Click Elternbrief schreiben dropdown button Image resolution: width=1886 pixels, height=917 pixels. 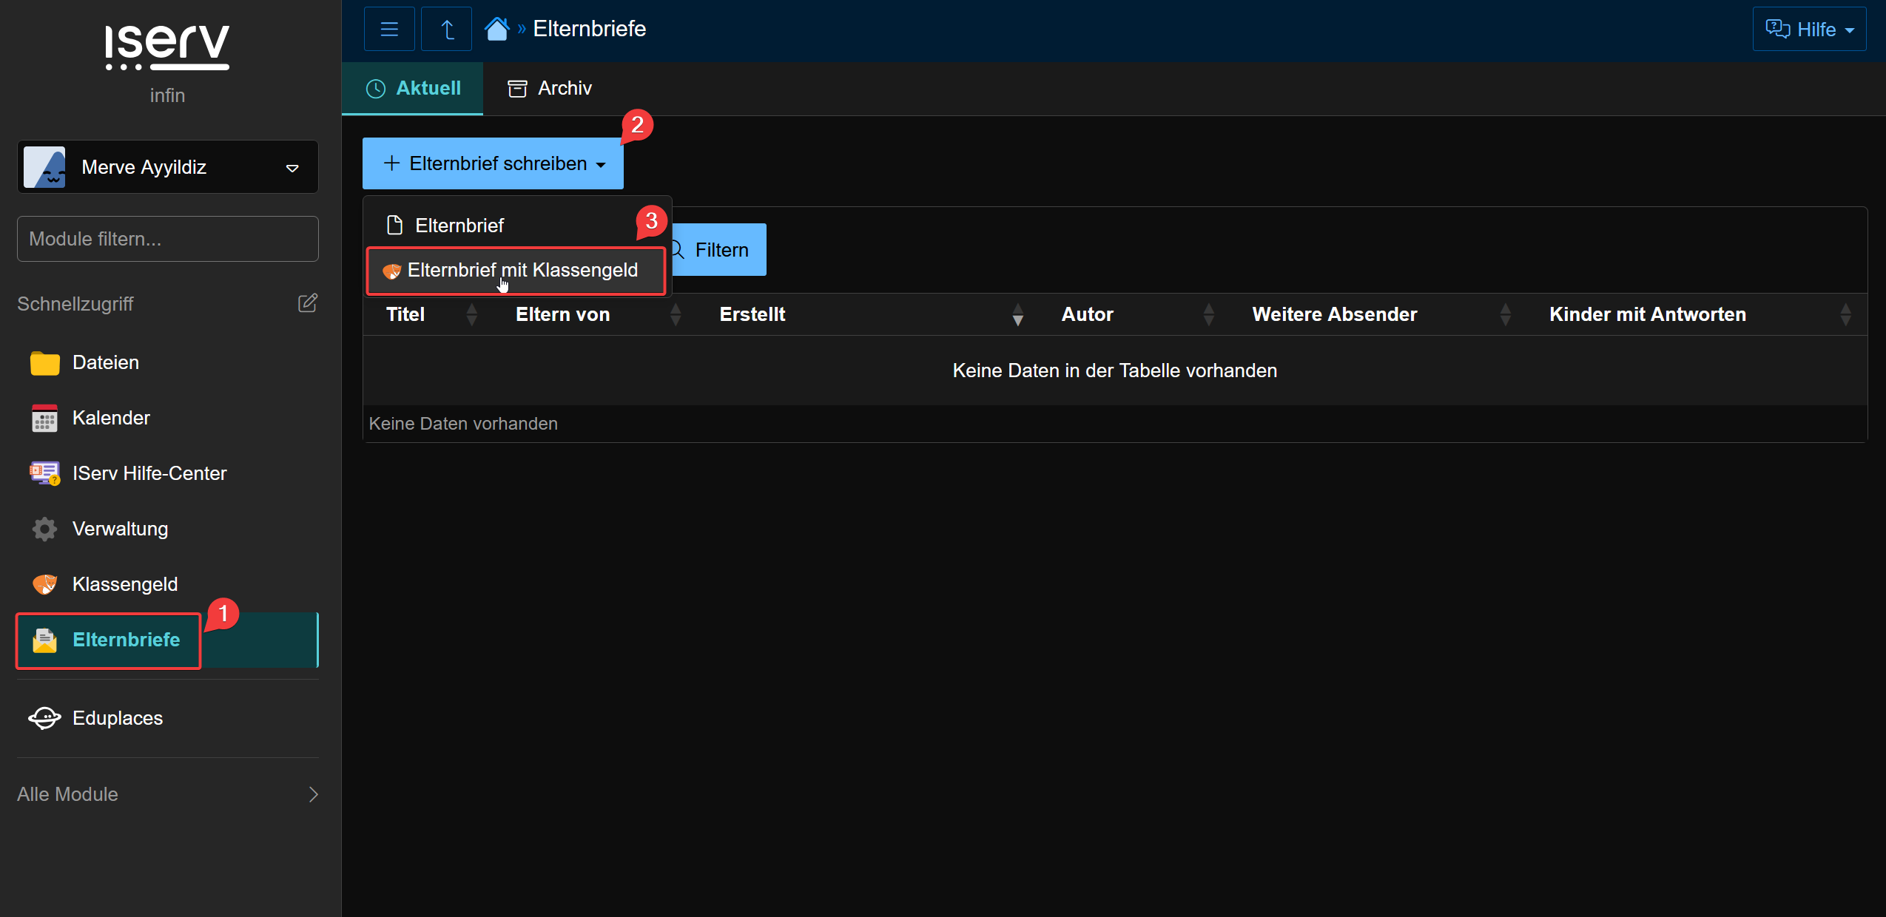(493, 163)
